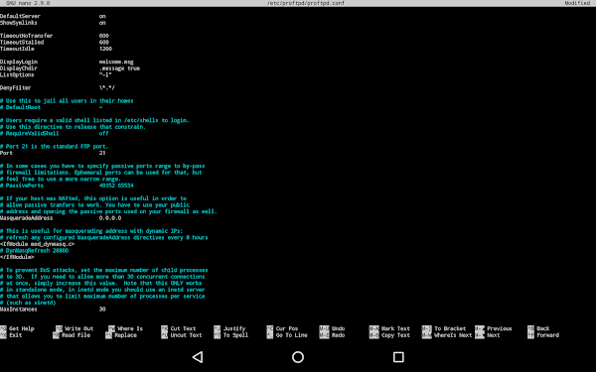Viewport: 596px width, 372px height.
Task: Click the (such as xinetd) comment line
Action: pos(28,303)
